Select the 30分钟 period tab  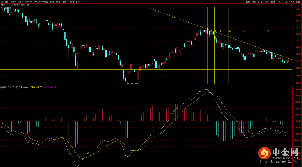click(x=36, y=2)
